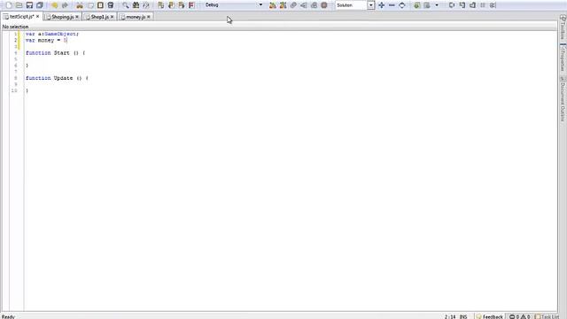This screenshot has width=567, height=319.
Task: Close the testScipt.js tab
Action: pyautogui.click(x=37, y=17)
